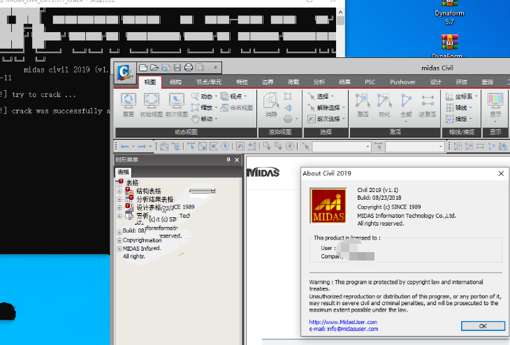Switch to the 特性 ribbon tab
This screenshot has height=345, width=510.
tap(242, 82)
